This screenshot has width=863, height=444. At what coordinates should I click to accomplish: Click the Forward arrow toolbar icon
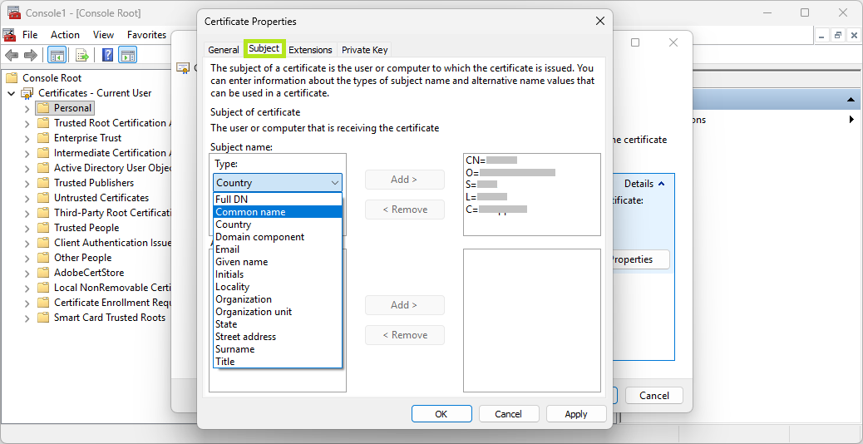[x=31, y=56]
